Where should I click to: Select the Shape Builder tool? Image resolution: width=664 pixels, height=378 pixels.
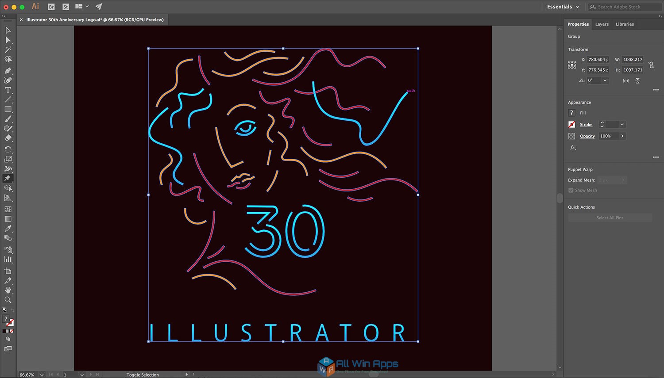click(8, 188)
